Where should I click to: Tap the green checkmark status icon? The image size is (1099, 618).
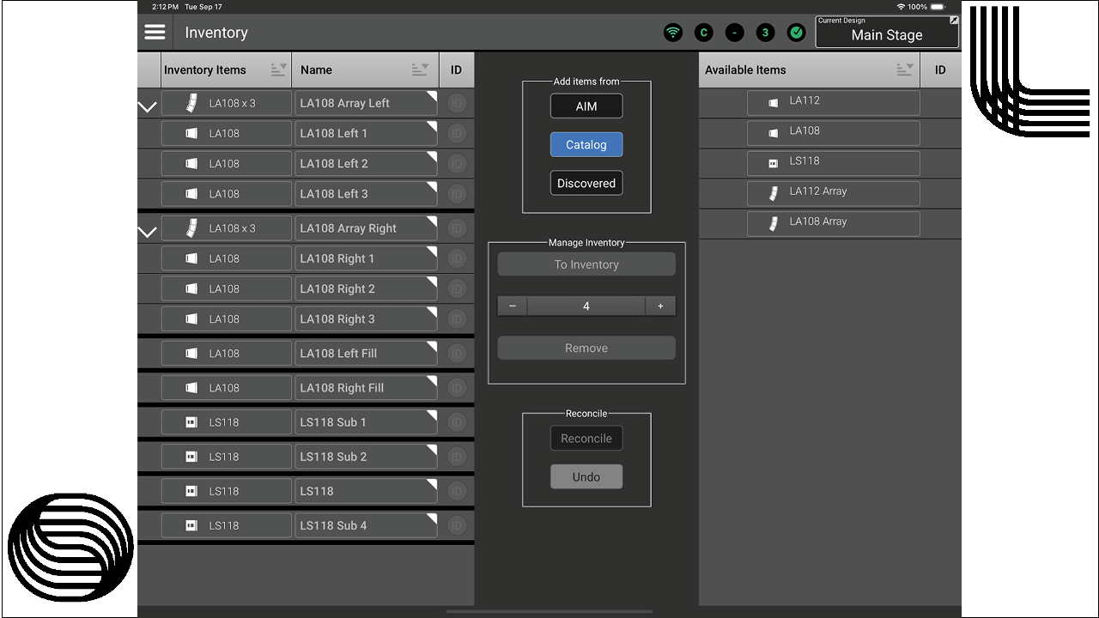point(797,33)
